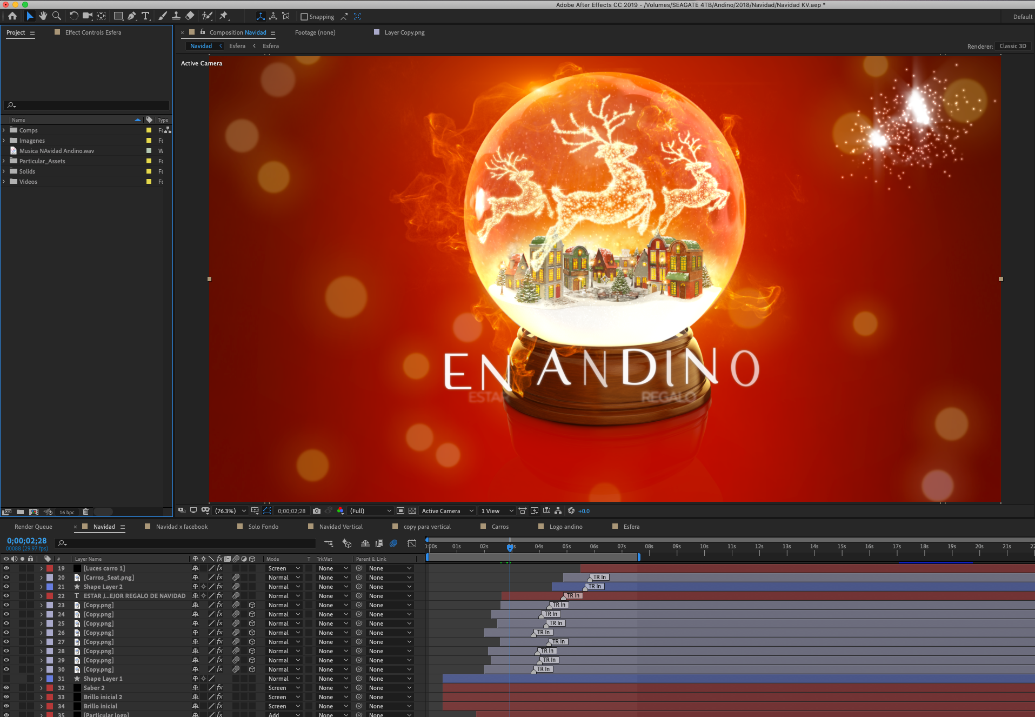Click the Home icon in the toolbar

tap(12, 16)
